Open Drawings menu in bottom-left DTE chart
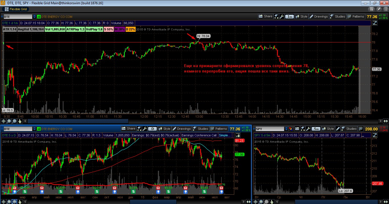This screenshot has height=204, width=389. (182, 129)
